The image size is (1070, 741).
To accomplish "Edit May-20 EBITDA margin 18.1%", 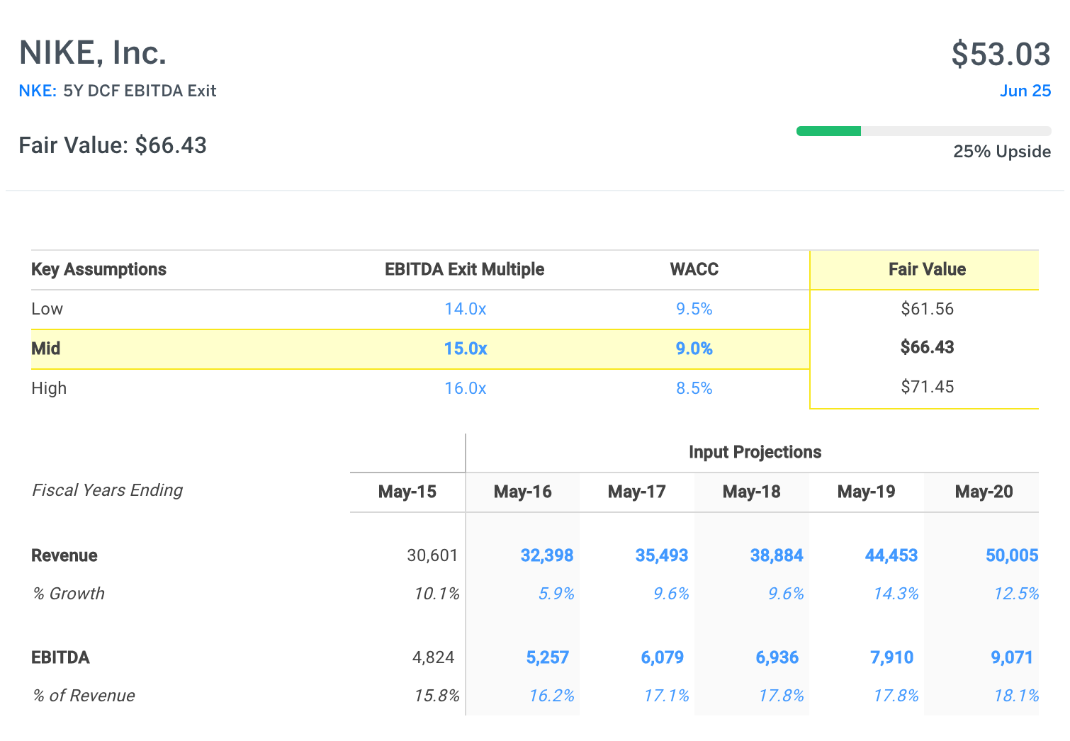I will pyautogui.click(x=1016, y=696).
